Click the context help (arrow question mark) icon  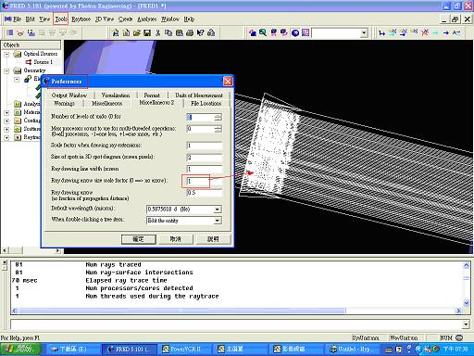(200, 32)
